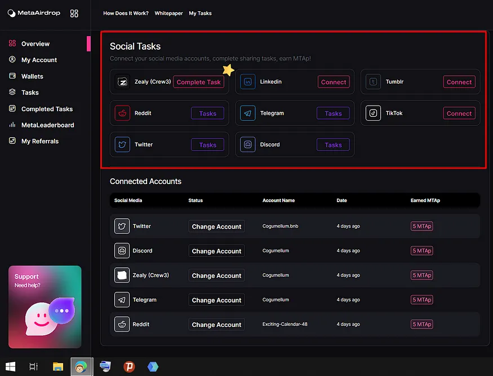Viewport: 493px width, 376px height.
Task: Change Account for Twitter
Action: click(x=216, y=226)
